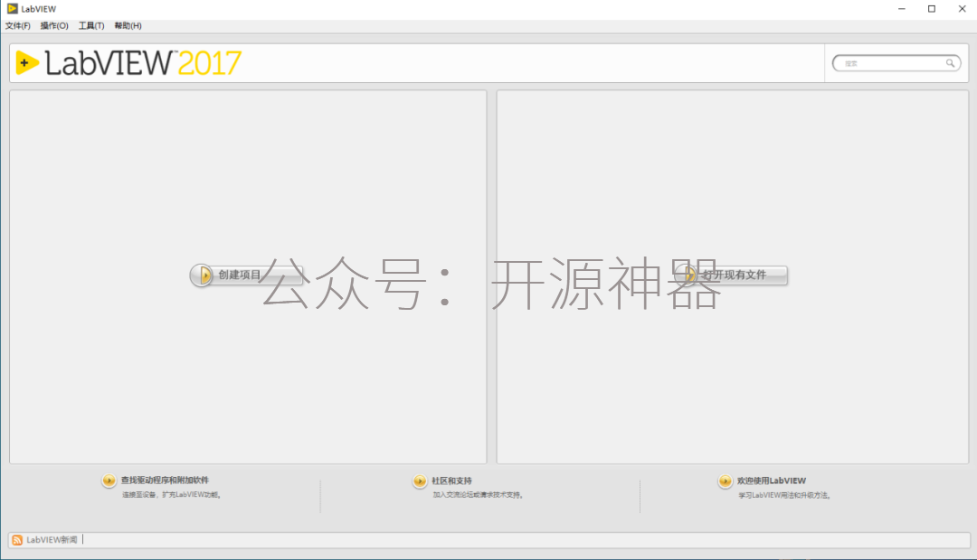Click the arrow icon on 创建项目

[202, 275]
